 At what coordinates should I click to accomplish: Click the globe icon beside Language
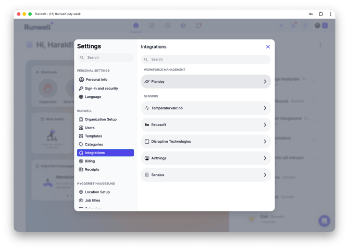pyautogui.click(x=81, y=97)
